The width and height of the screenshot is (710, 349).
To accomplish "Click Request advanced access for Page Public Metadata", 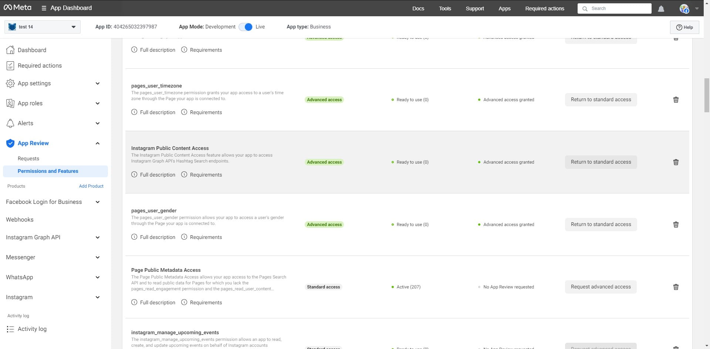I will tap(601, 287).
